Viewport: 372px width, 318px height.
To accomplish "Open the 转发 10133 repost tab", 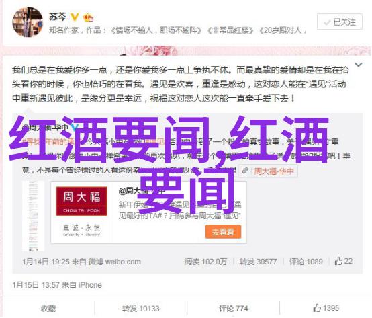I will tap(141, 309).
